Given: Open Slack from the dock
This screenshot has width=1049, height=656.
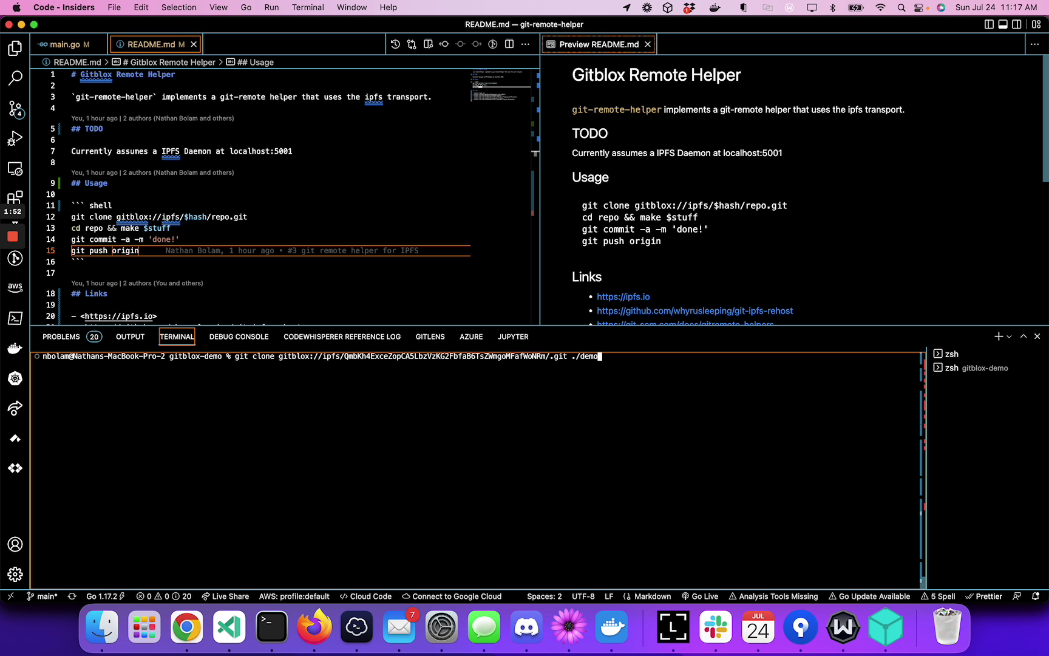Looking at the screenshot, I should pos(716,627).
